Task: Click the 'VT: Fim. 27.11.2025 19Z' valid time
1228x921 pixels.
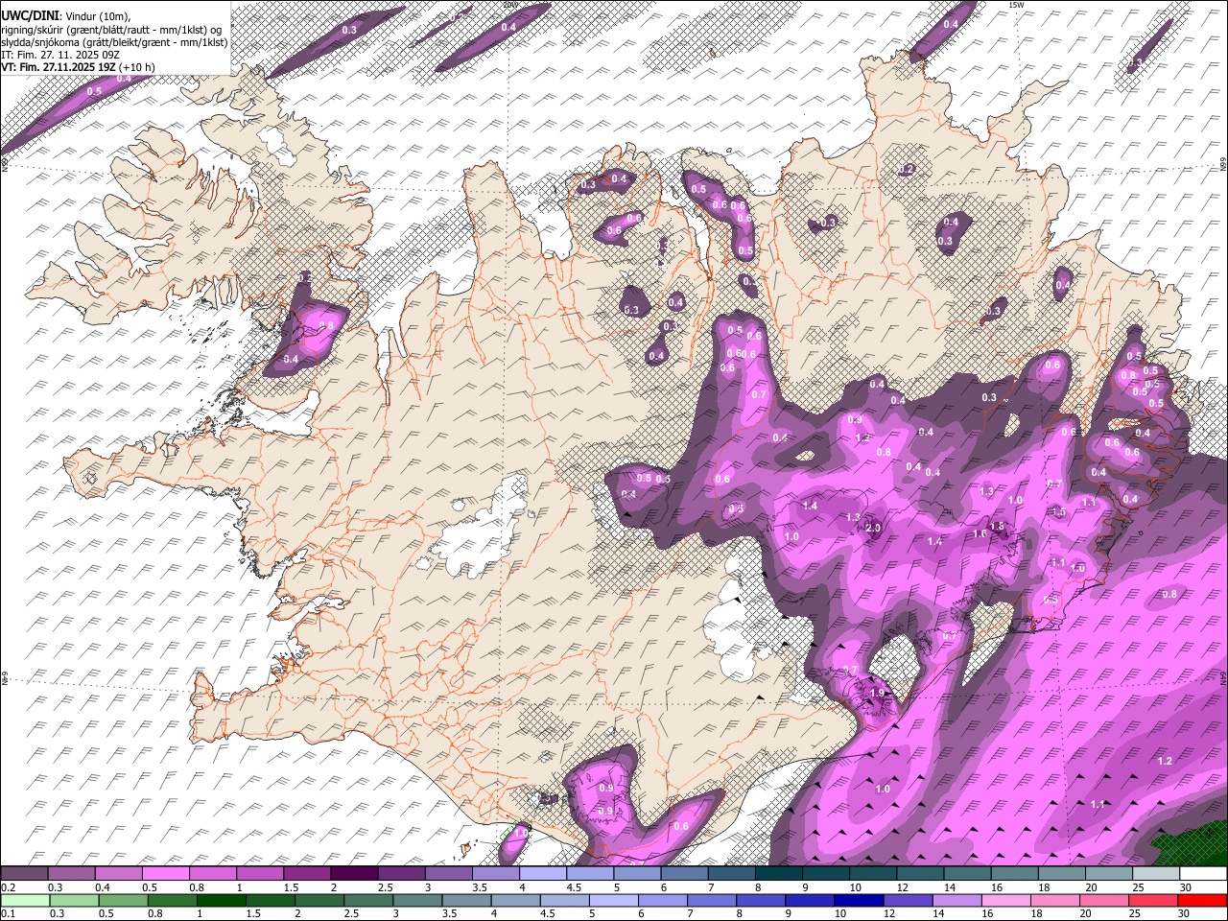Action: 59,68
